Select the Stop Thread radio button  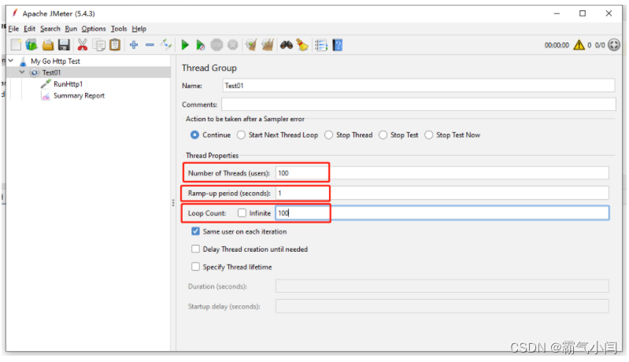(x=328, y=135)
